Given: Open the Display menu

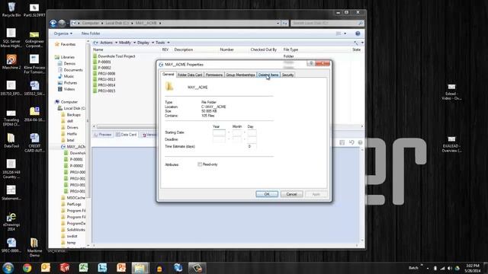Looking at the screenshot, I should point(146,43).
